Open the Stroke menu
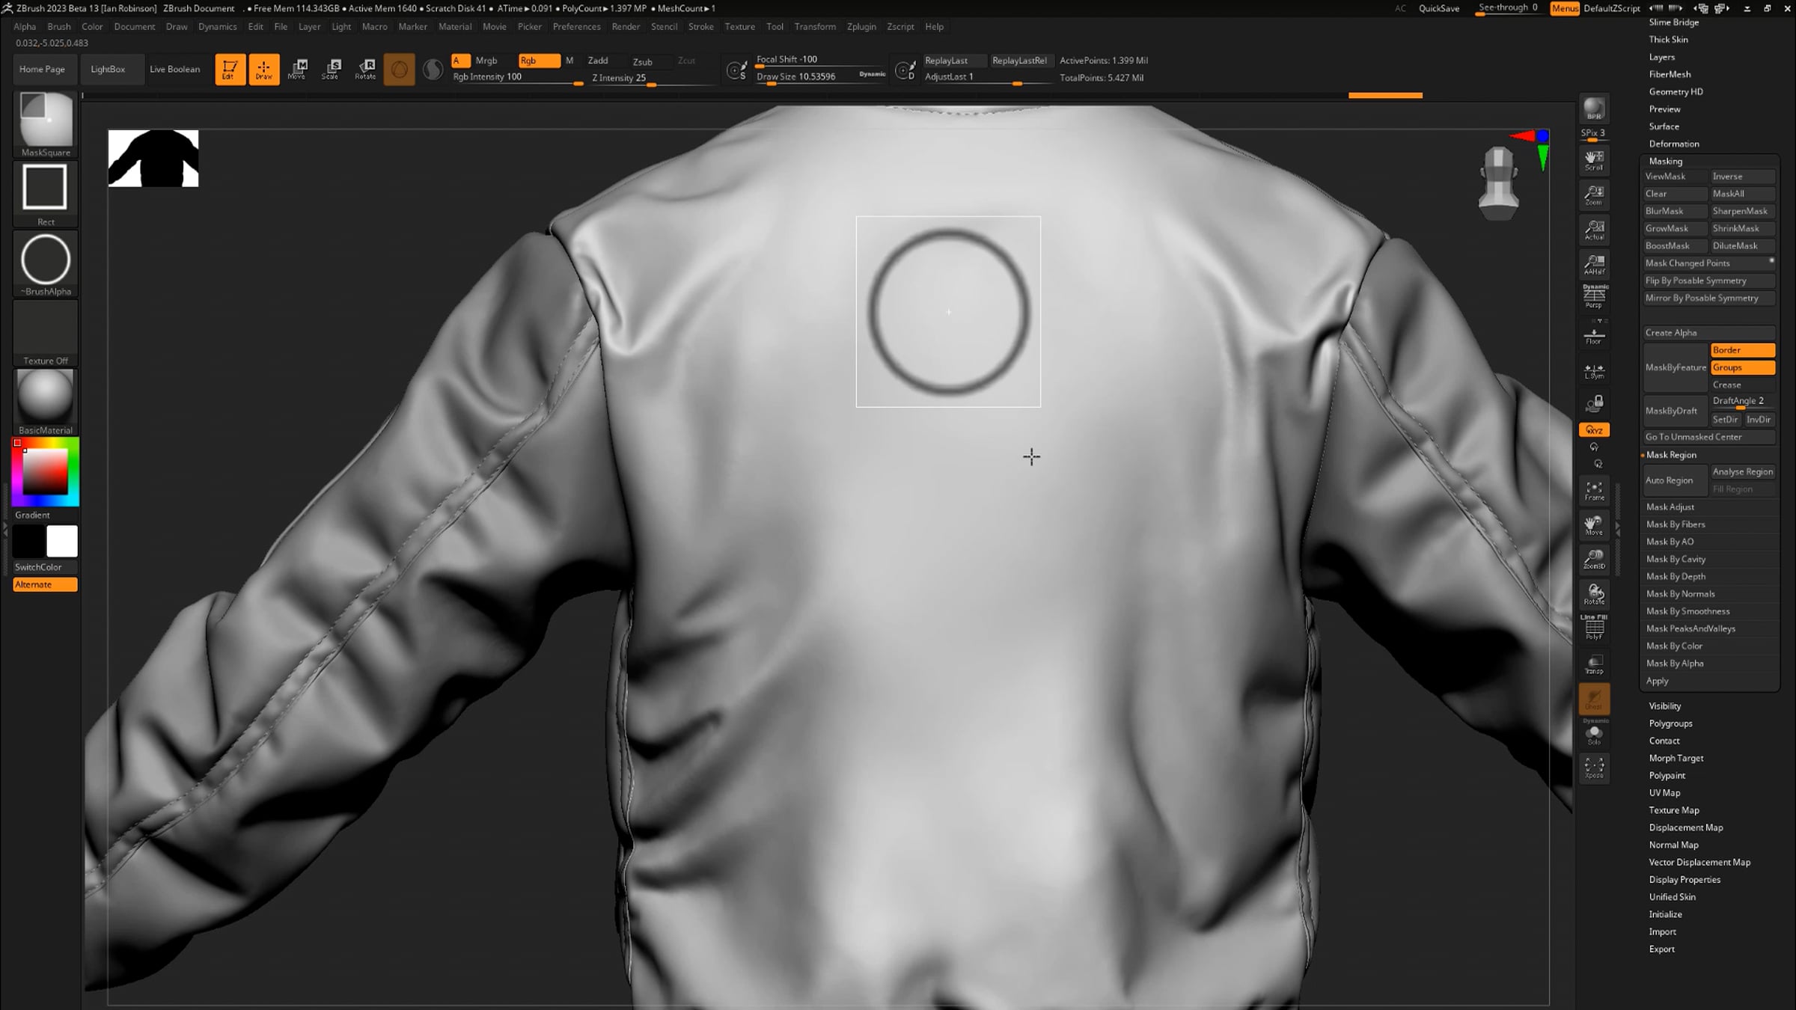 point(700,26)
